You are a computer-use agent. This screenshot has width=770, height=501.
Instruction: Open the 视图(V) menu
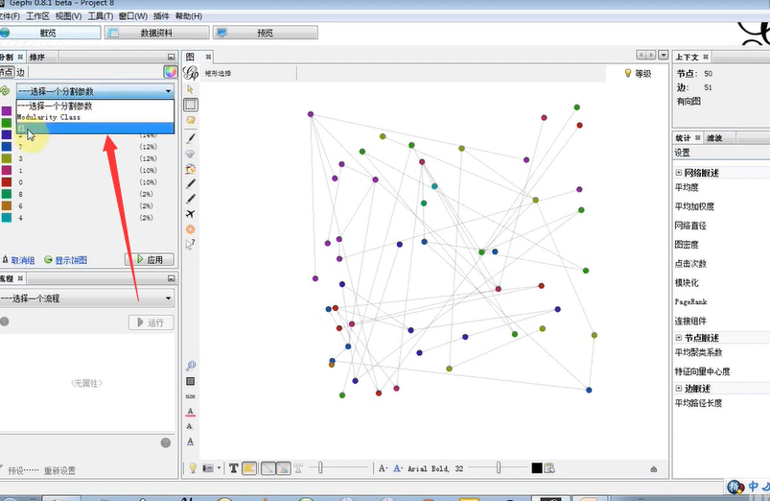coord(68,16)
